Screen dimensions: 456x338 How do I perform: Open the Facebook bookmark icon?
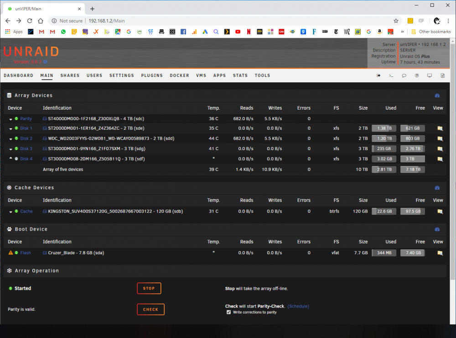tap(183, 32)
